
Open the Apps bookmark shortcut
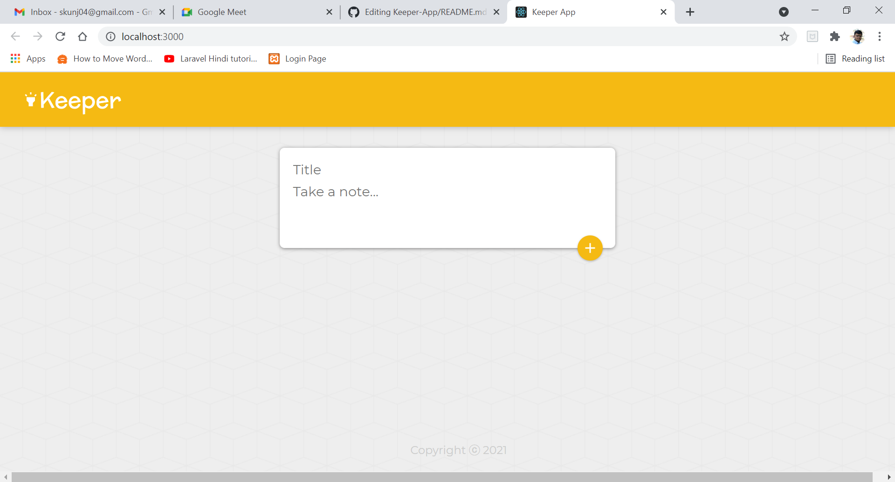point(28,59)
